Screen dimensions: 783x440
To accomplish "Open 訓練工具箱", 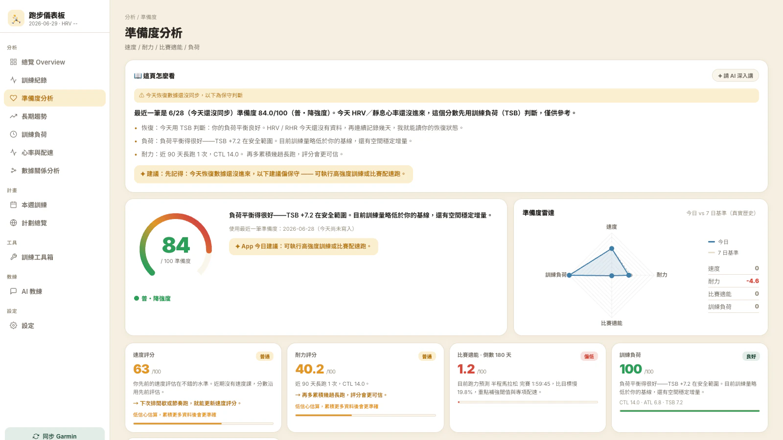I will pyautogui.click(x=55, y=257).
